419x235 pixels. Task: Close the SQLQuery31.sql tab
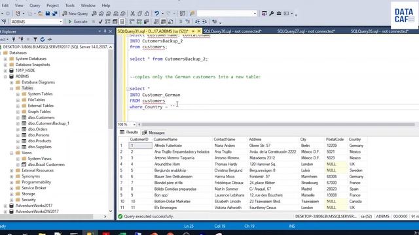click(x=199, y=31)
